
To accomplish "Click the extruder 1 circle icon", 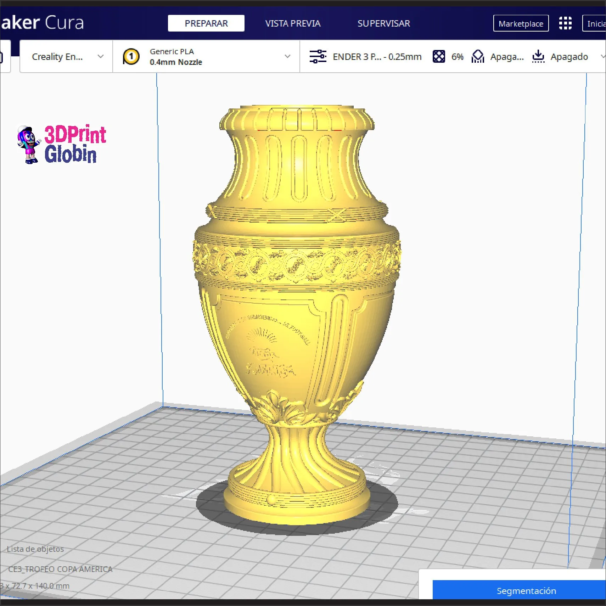I will [131, 57].
